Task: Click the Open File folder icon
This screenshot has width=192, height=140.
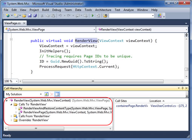Action: (x=24, y=16)
